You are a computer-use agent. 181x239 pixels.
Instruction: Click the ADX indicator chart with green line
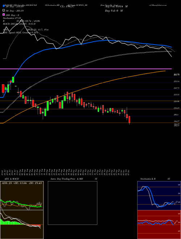[x=22, y=196]
